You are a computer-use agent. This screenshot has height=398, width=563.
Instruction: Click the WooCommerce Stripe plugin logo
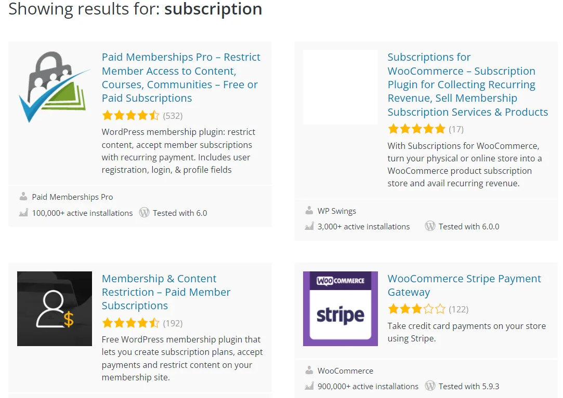[x=340, y=309]
